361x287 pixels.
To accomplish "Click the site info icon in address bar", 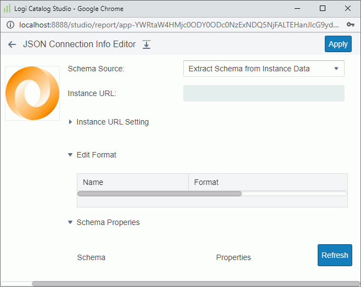I will coord(10,25).
